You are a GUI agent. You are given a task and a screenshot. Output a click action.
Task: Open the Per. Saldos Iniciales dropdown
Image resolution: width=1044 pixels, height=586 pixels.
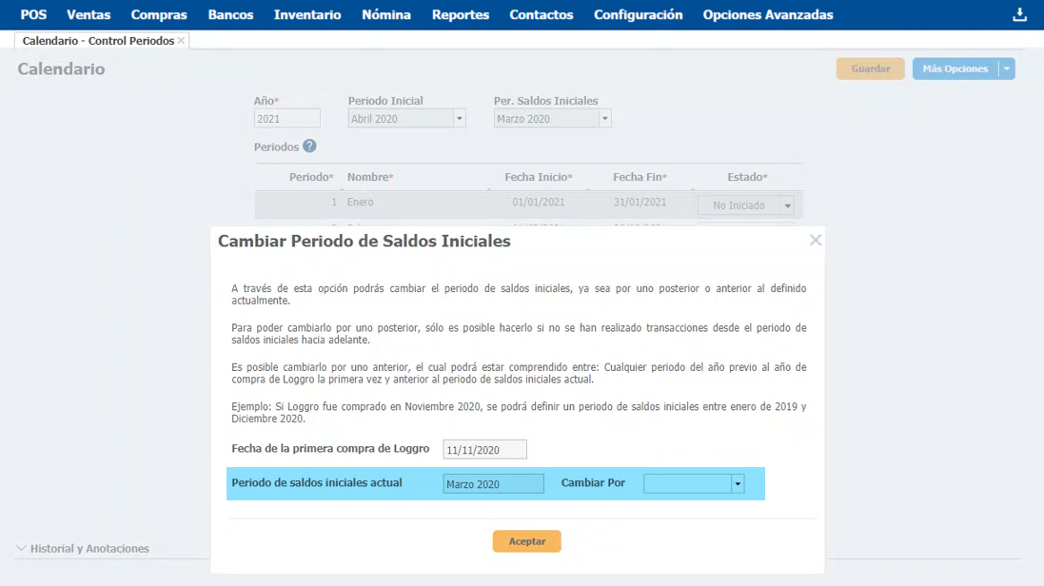pyautogui.click(x=604, y=119)
